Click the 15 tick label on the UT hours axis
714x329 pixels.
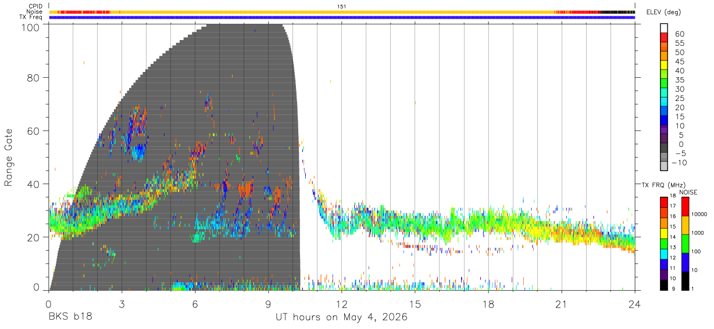tap(415, 305)
